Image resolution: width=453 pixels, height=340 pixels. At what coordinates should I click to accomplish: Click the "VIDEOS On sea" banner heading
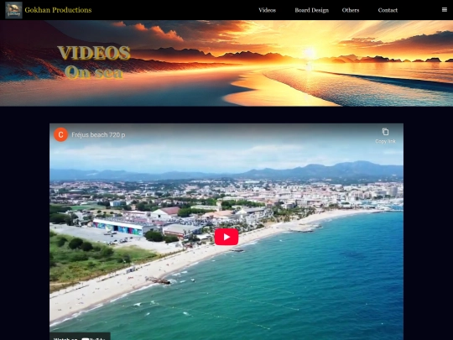pos(94,62)
